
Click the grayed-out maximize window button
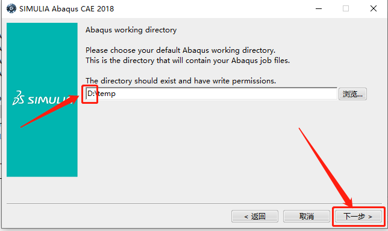coord(346,8)
